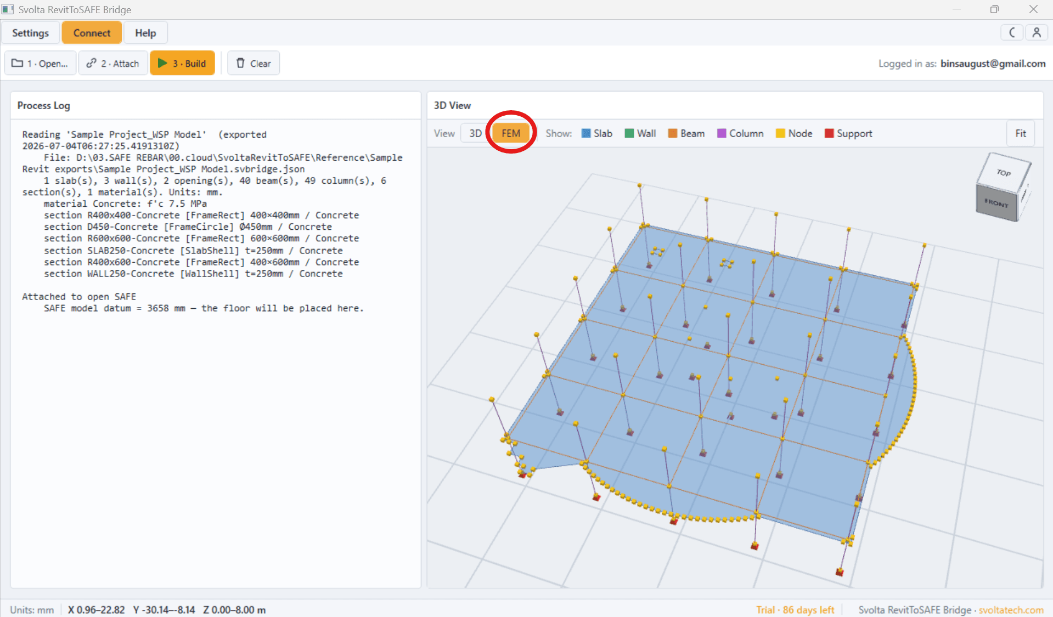Click the Svolta app icon in title bar
This screenshot has width=1053, height=617.
(x=8, y=9)
